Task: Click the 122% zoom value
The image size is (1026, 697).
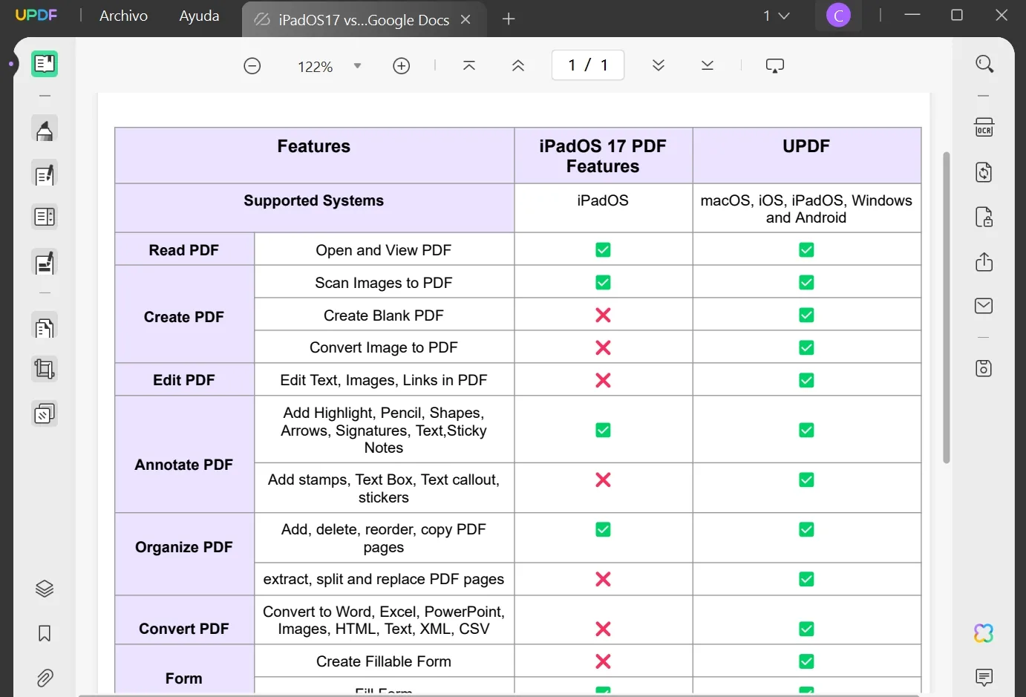Action: (x=315, y=67)
